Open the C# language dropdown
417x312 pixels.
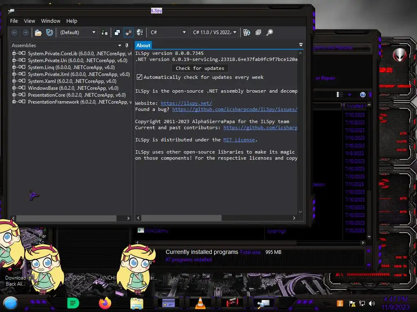[x=167, y=32]
